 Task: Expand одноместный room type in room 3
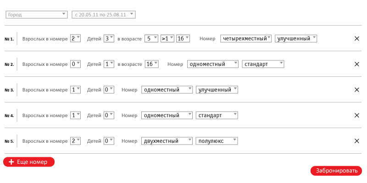click(x=167, y=90)
